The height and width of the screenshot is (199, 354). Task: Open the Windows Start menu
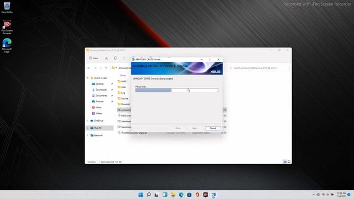pos(140,195)
